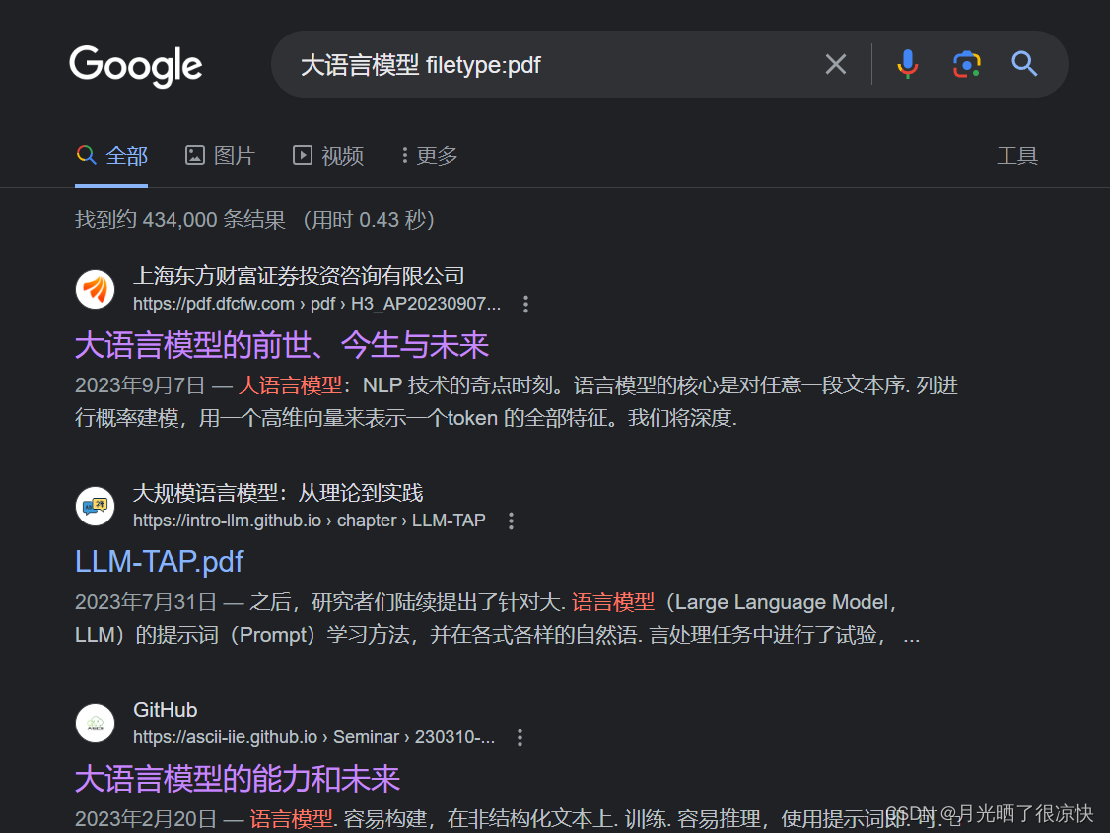Open the LLM-TAP.pdf result
Viewport: 1110px width, 833px height.
160,562
